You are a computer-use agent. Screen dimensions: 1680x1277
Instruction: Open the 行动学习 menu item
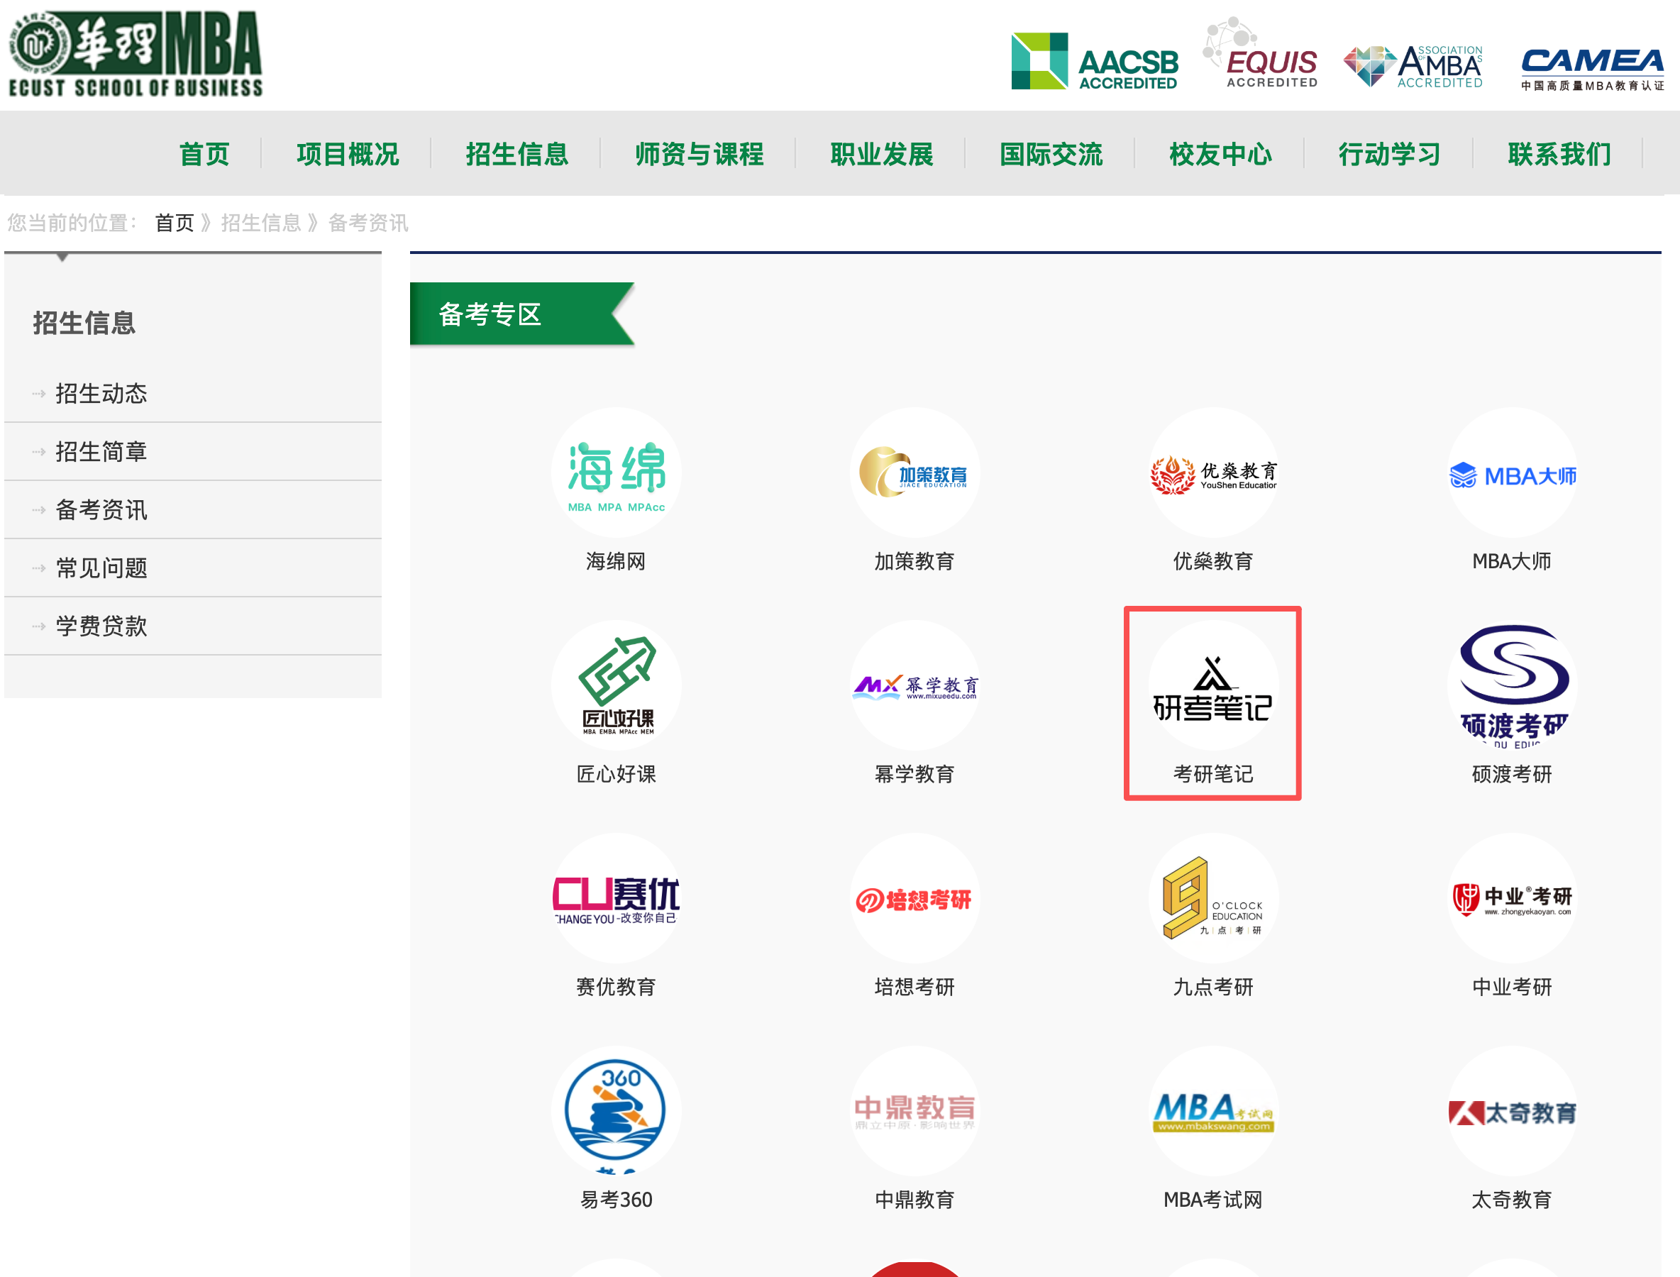[1390, 155]
